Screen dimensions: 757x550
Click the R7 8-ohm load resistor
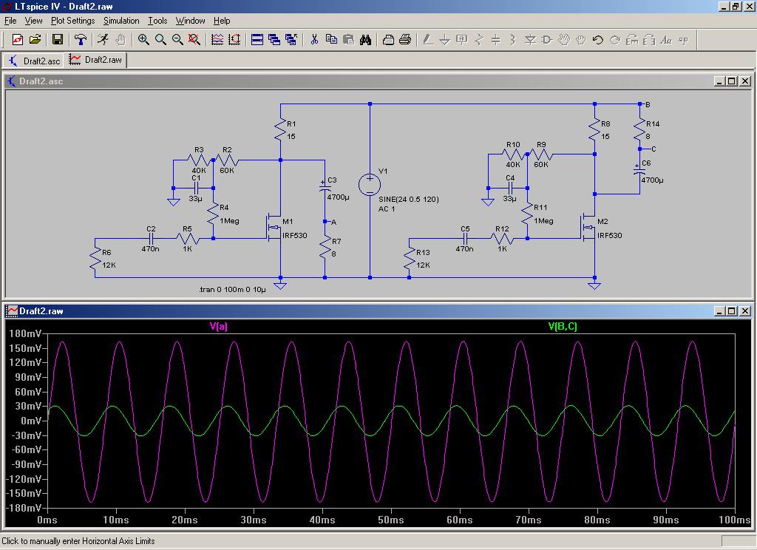click(325, 247)
